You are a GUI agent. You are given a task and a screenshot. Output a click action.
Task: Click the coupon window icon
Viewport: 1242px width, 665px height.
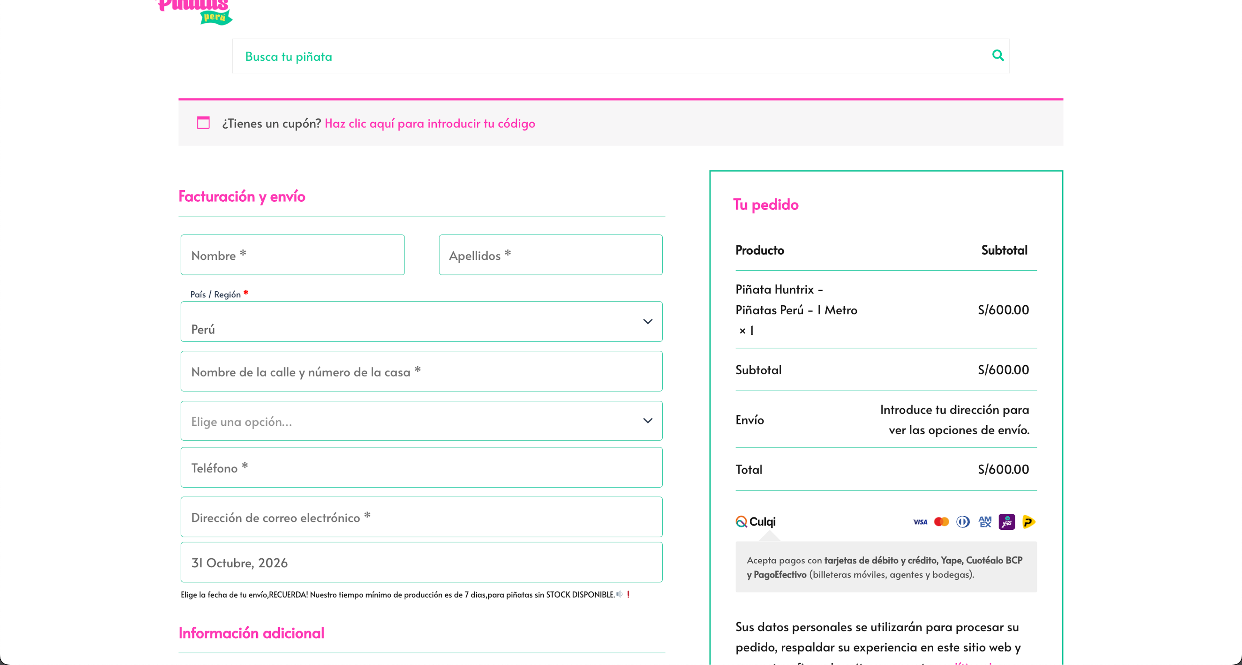click(x=203, y=123)
